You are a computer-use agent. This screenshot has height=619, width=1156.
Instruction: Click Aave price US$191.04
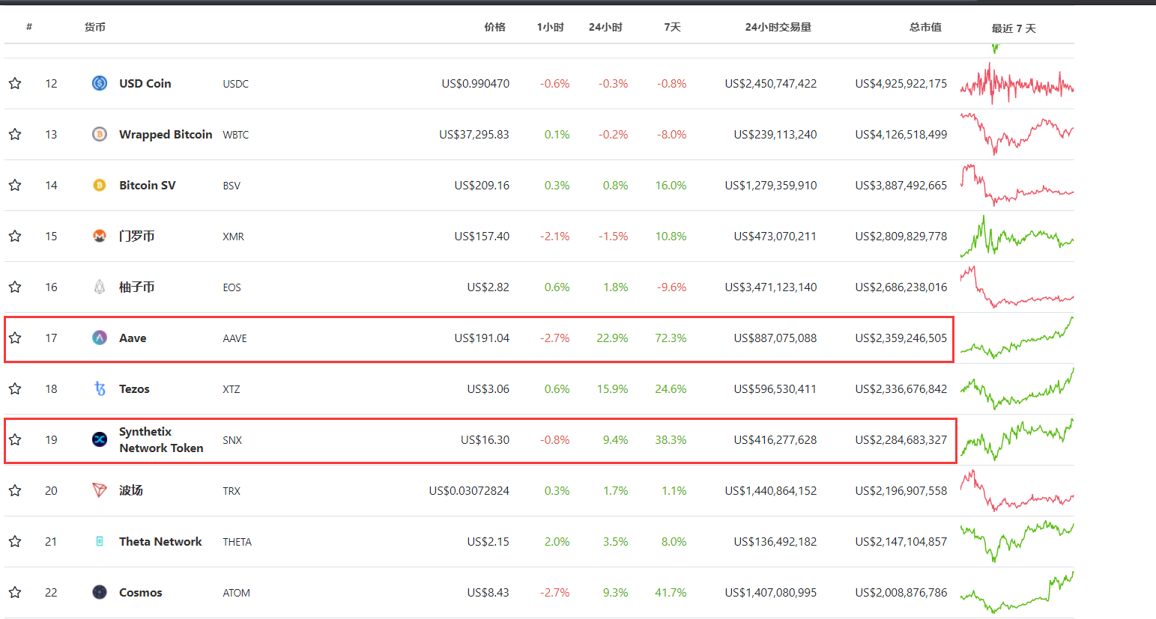482,338
